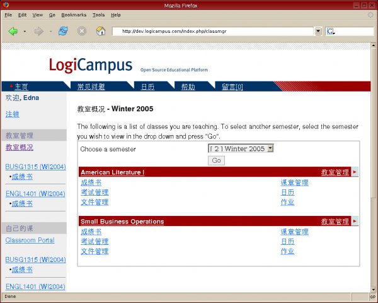
Task: Open ENGL1401 (WI2004) under 自己的课
Action: pyautogui.click(x=35, y=287)
